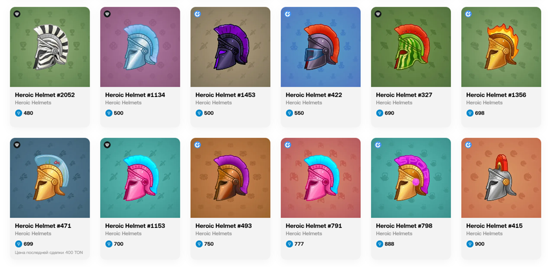Screen dimensions: 549x267
Task: Click the TON coin icon beside price 777
Action: pyautogui.click(x=289, y=244)
